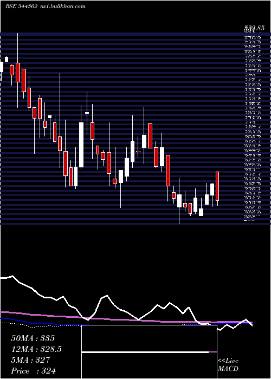Select the 50MA : 335 readout
This screenshot has height=379, width=271.
point(33,338)
